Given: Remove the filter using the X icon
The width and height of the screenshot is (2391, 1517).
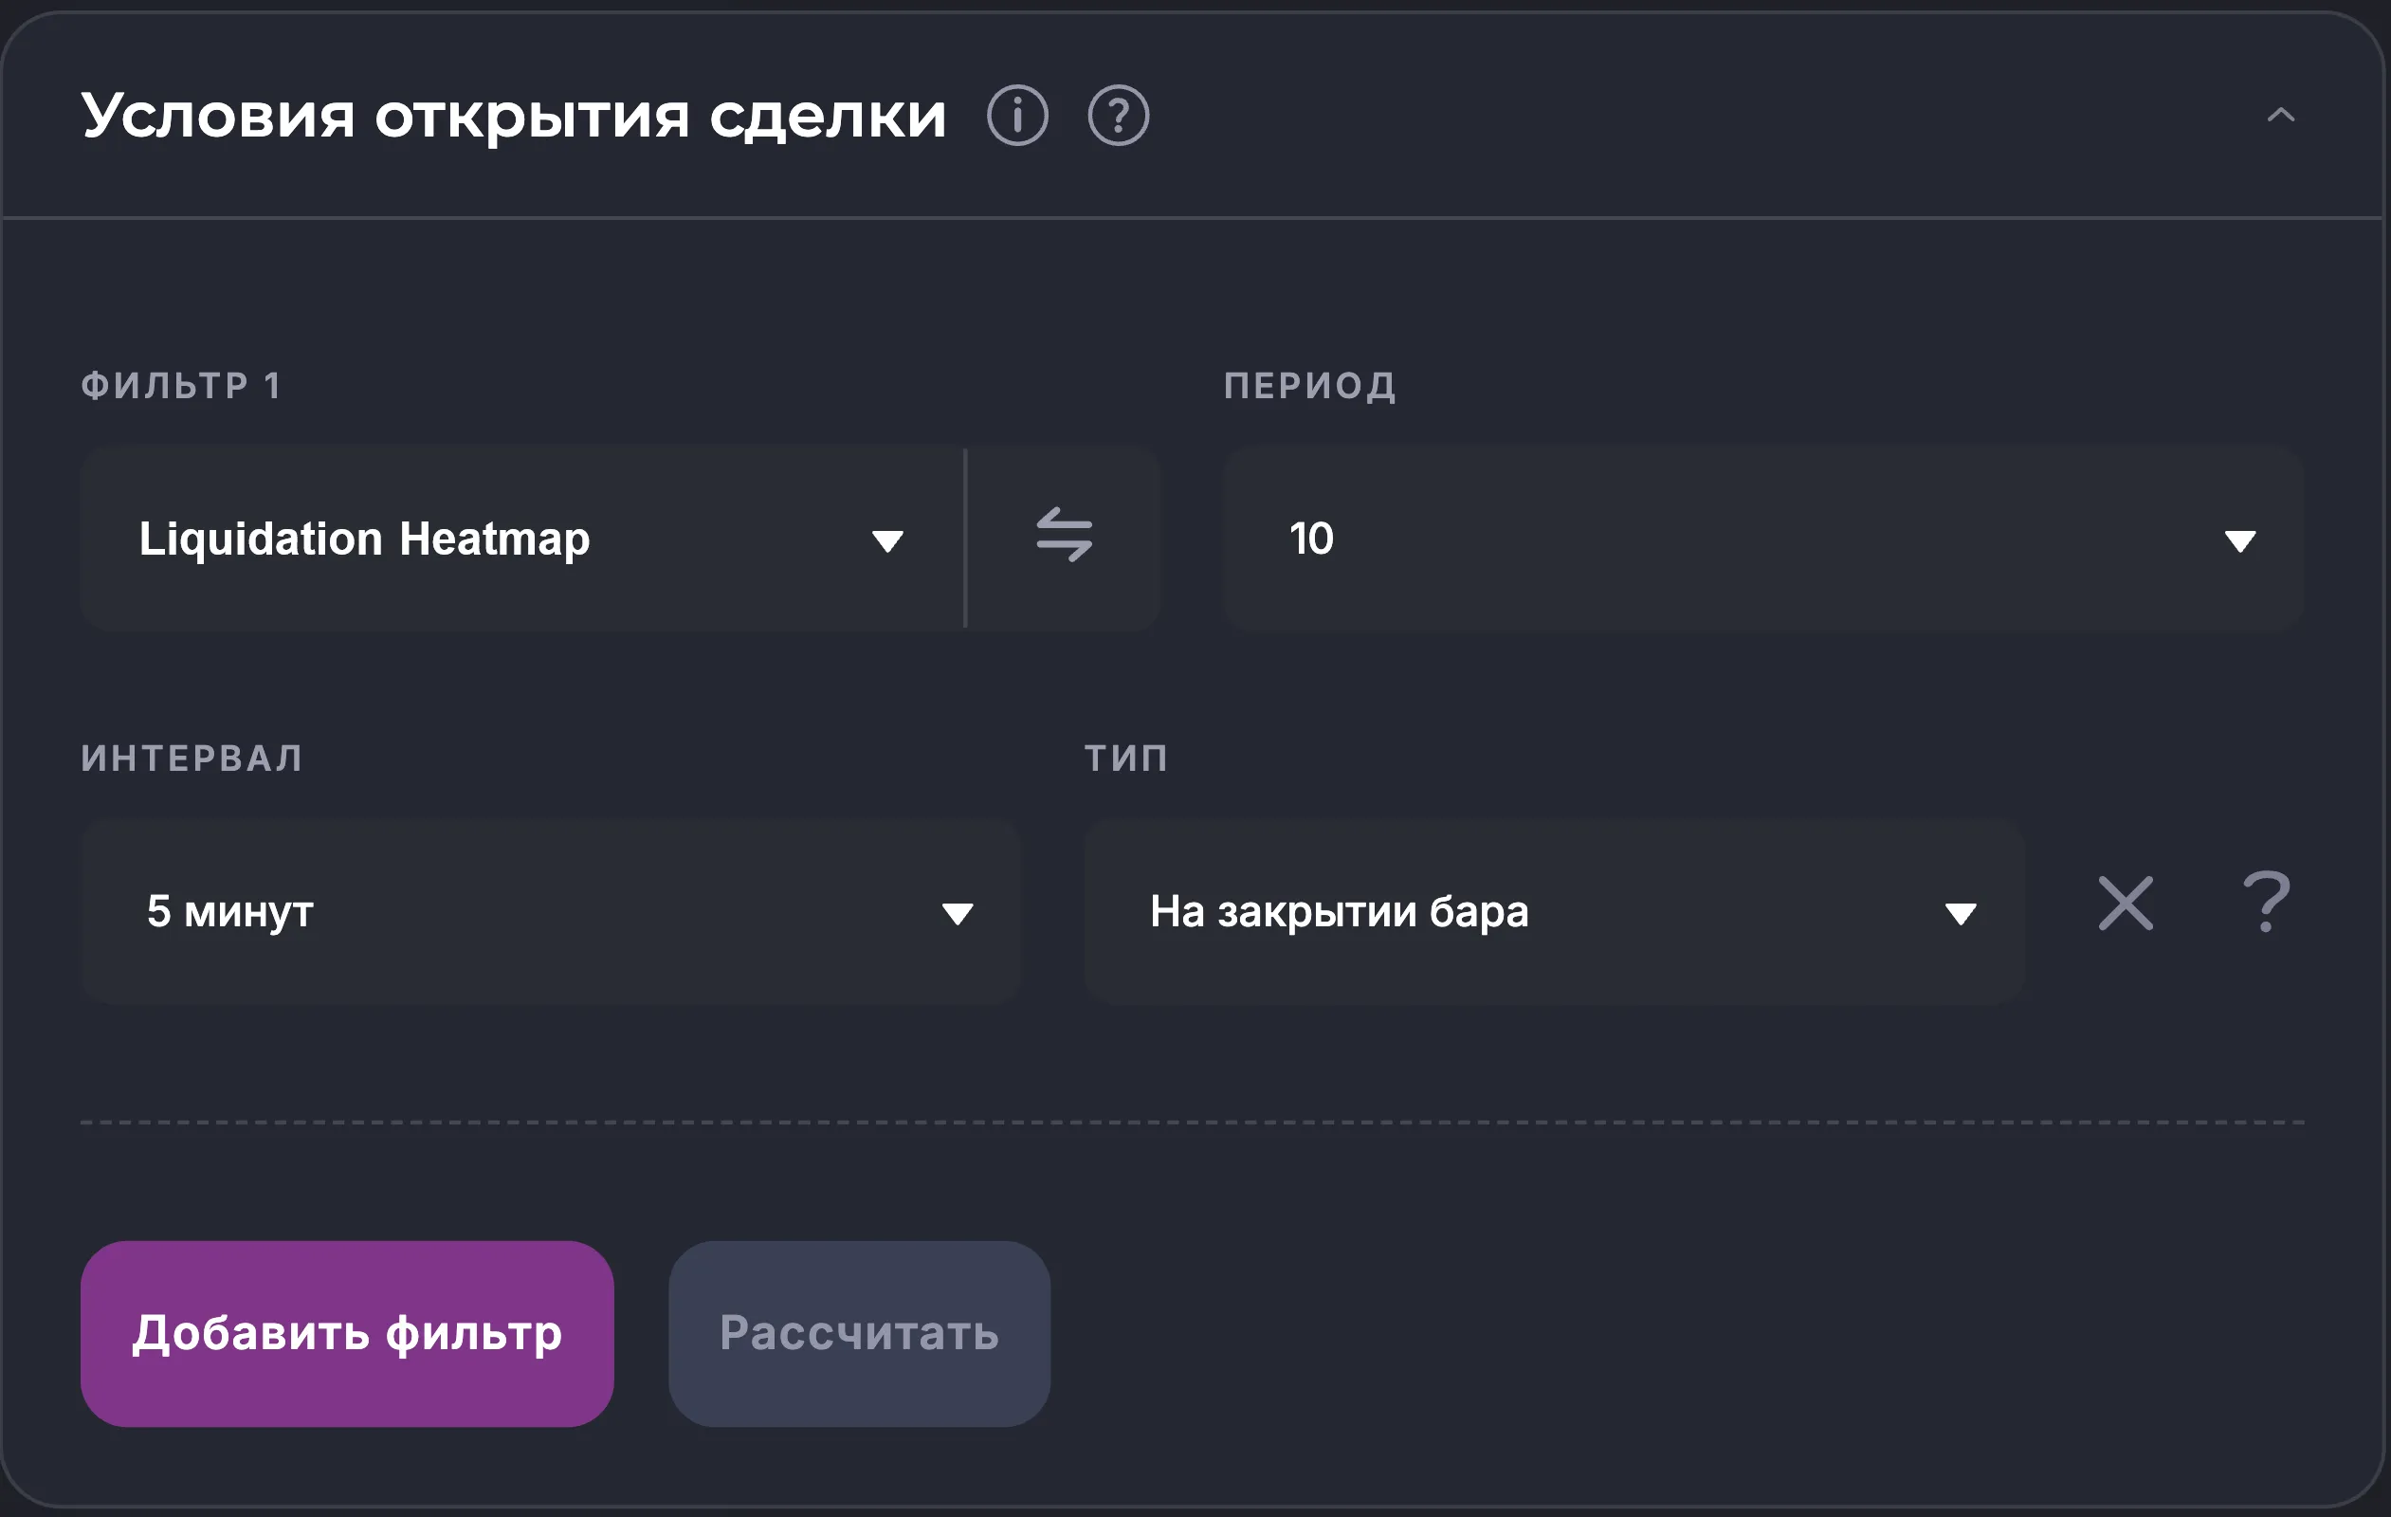Looking at the screenshot, I should pyautogui.click(x=2126, y=904).
